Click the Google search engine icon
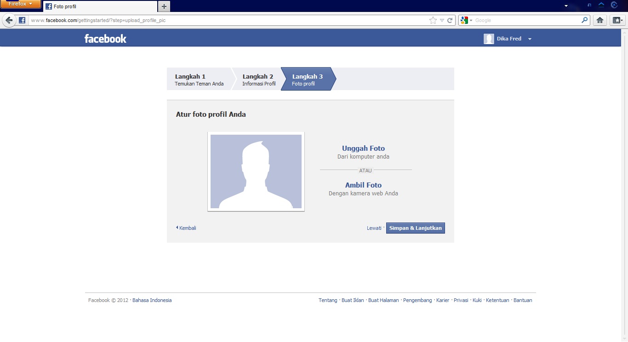Screen dimensions: 628x342 point(464,20)
